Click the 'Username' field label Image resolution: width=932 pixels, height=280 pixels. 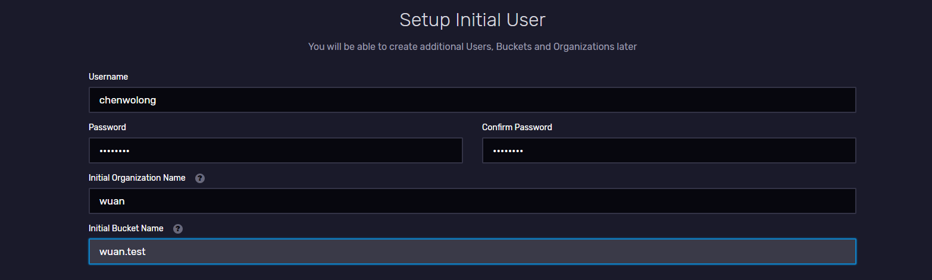point(108,77)
